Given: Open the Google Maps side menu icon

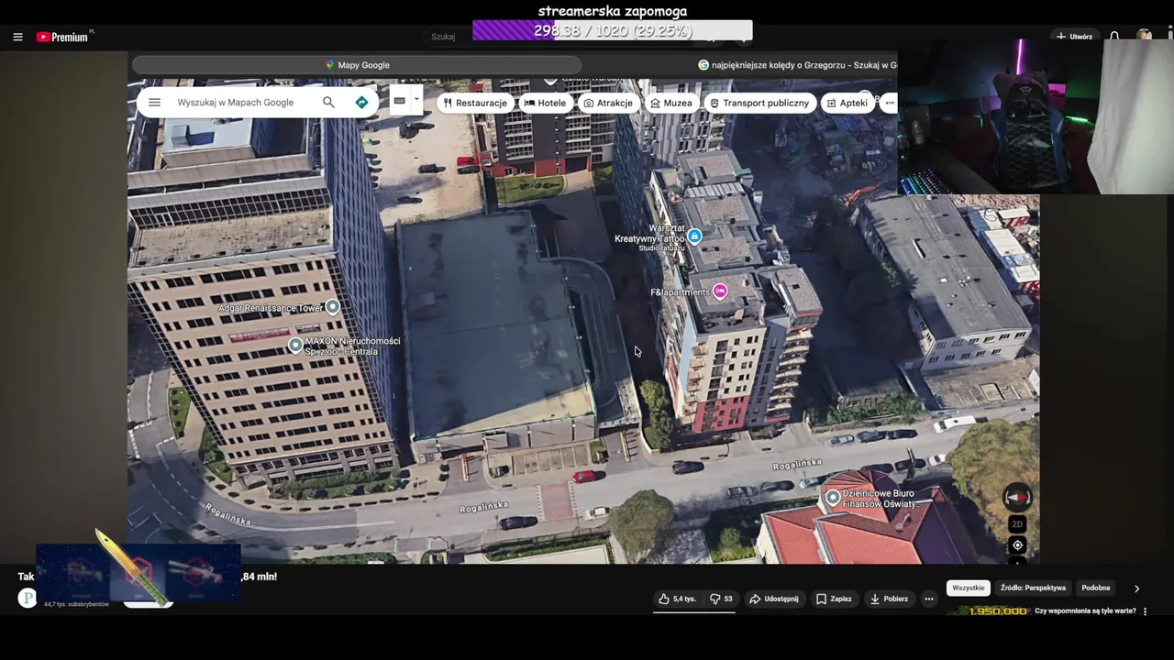Looking at the screenshot, I should click(x=154, y=103).
